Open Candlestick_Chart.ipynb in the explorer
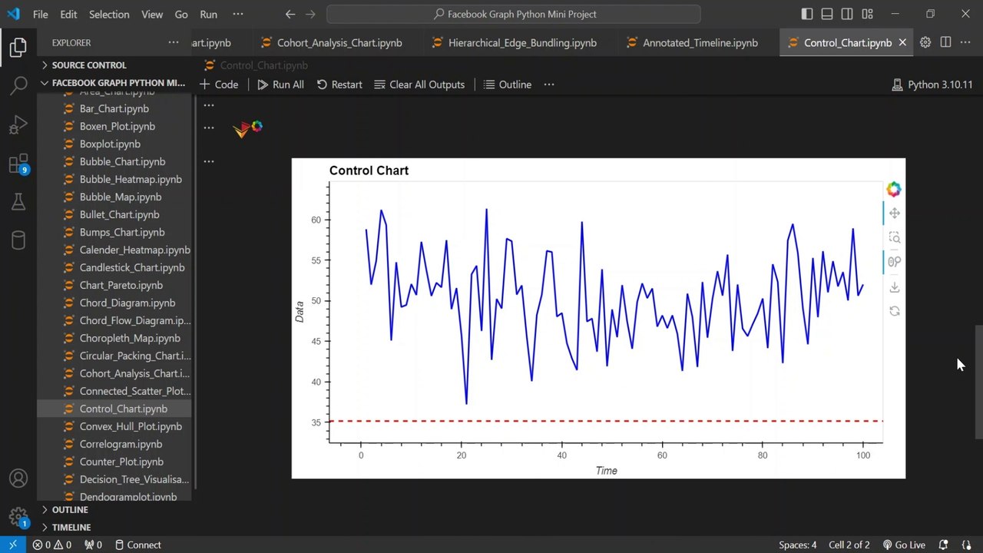Image resolution: width=983 pixels, height=553 pixels. tap(132, 267)
